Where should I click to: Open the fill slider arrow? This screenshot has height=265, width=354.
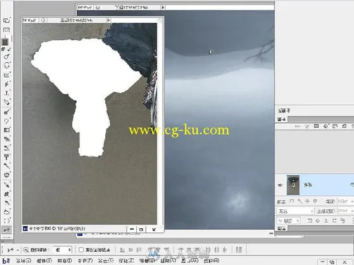point(352,202)
